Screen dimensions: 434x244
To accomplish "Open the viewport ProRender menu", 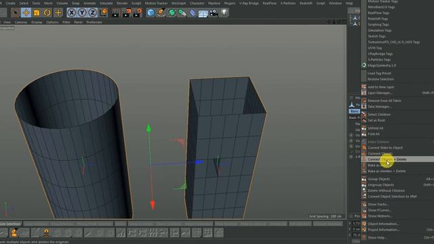I will tap(94, 22).
